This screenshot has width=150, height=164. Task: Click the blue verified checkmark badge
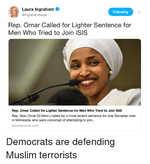coord(57,9)
